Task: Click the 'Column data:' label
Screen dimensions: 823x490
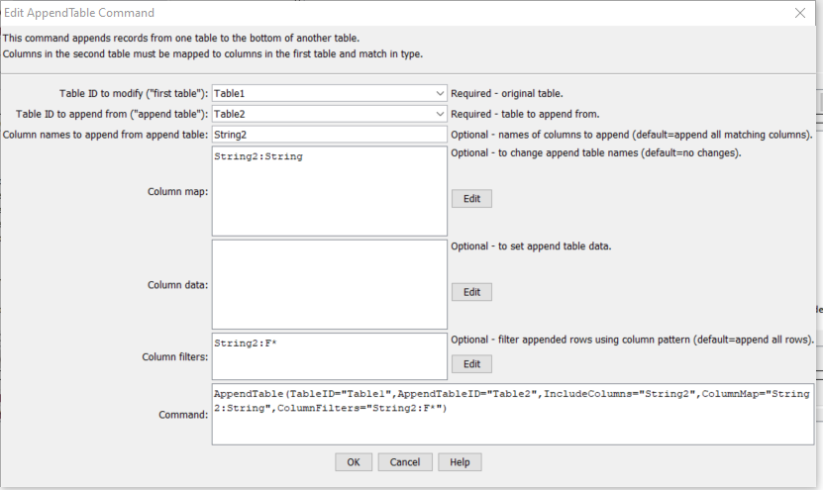Action: point(177,285)
